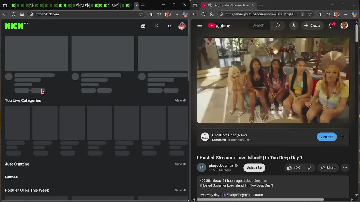The width and height of the screenshot is (360, 202).
Task: Click the YouTube Create button
Action: (x=312, y=26)
